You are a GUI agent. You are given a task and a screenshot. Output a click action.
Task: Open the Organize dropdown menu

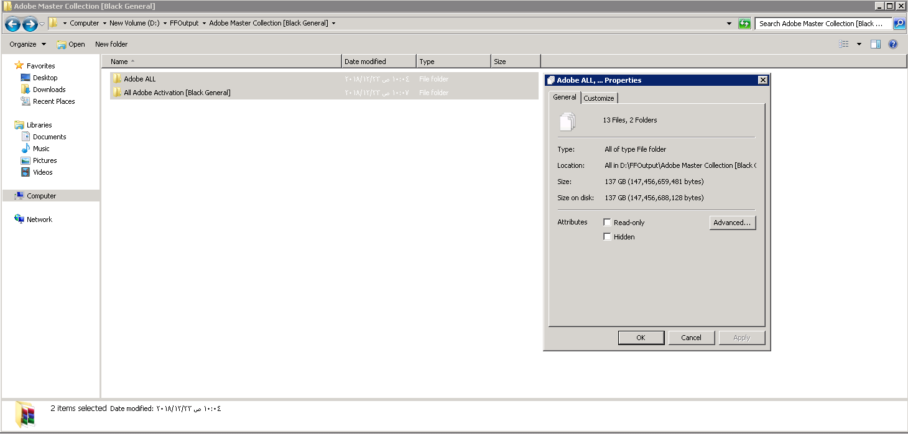tap(27, 44)
